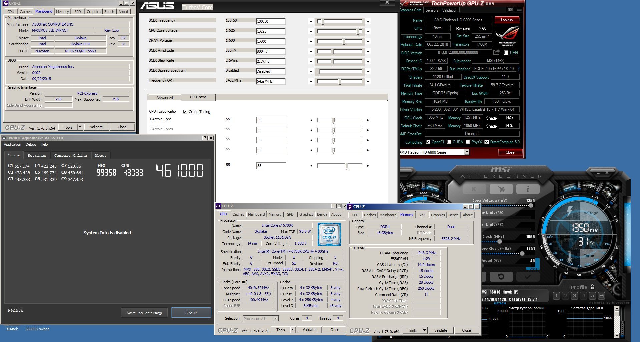The image size is (640, 342).
Task: Click the Close button in GPU-Z
Action: tap(510, 152)
